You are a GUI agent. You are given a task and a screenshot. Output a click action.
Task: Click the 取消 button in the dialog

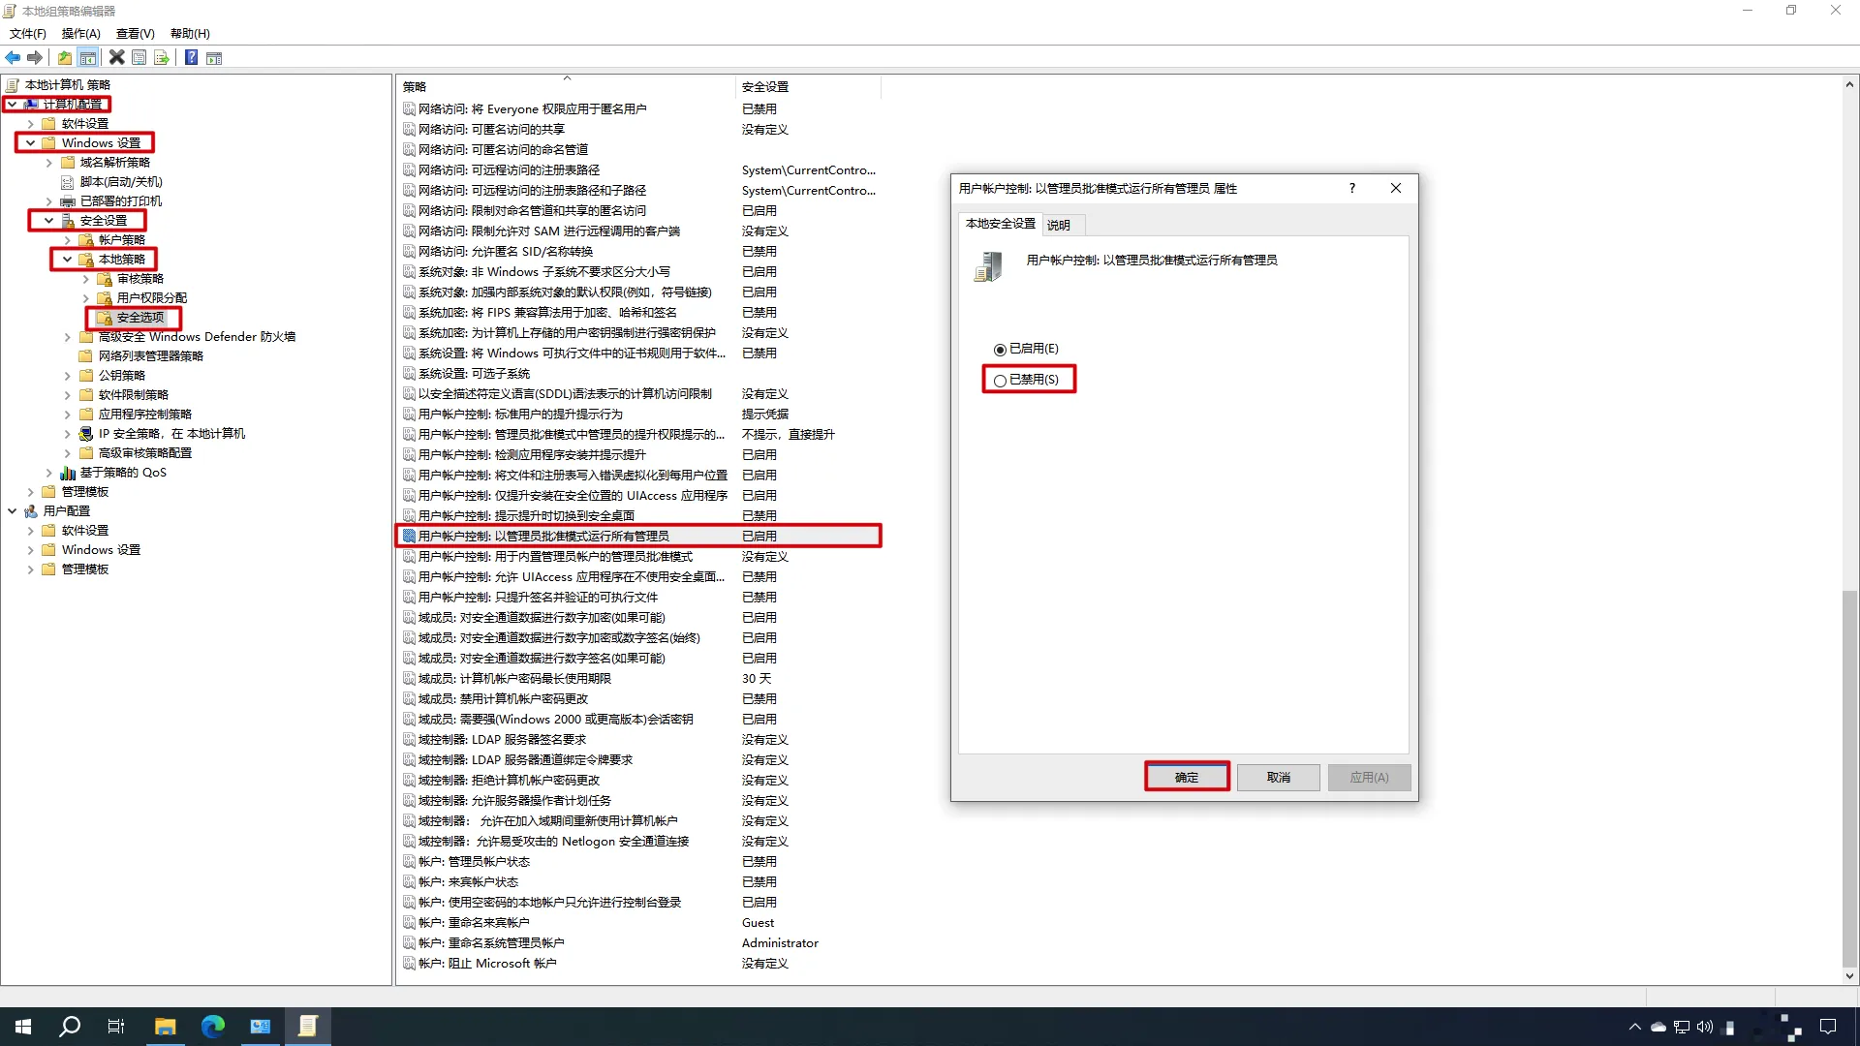[1278, 777]
